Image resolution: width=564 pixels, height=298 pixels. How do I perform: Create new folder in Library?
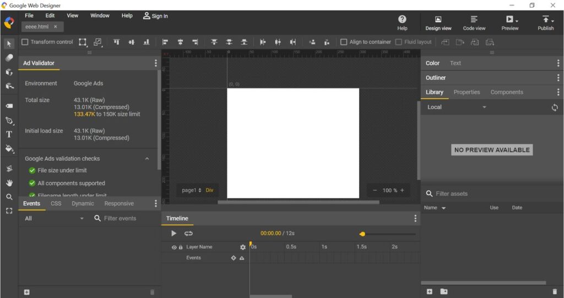(444, 291)
